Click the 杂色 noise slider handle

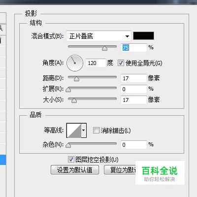[x=68, y=145]
